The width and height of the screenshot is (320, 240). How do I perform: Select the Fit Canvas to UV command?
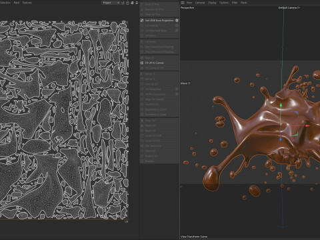(159, 68)
